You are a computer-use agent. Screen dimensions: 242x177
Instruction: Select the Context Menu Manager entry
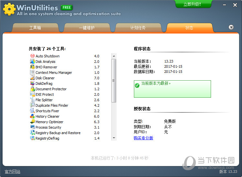pos(65,73)
